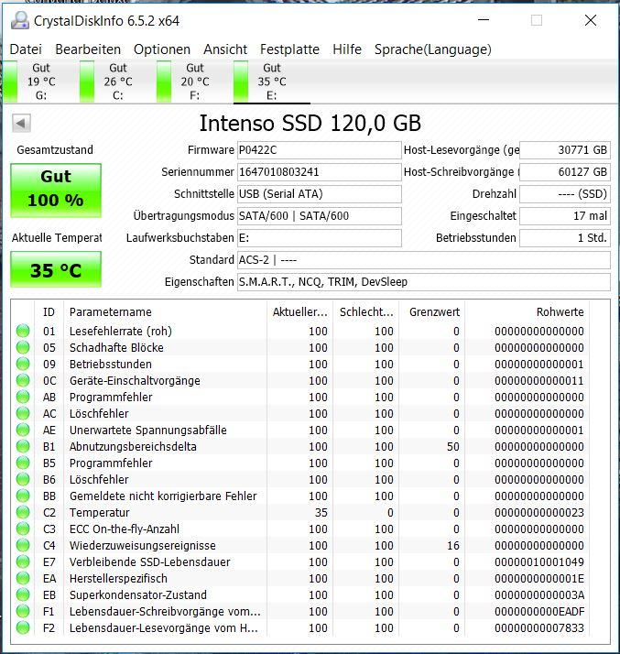The height and width of the screenshot is (654, 620).
Task: Minimize the CrystalDiskInfo window
Action: tap(484, 20)
